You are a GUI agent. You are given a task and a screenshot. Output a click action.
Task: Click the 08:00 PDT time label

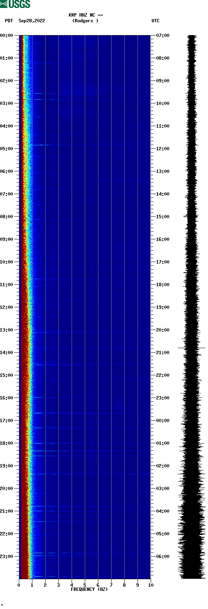[6, 217]
